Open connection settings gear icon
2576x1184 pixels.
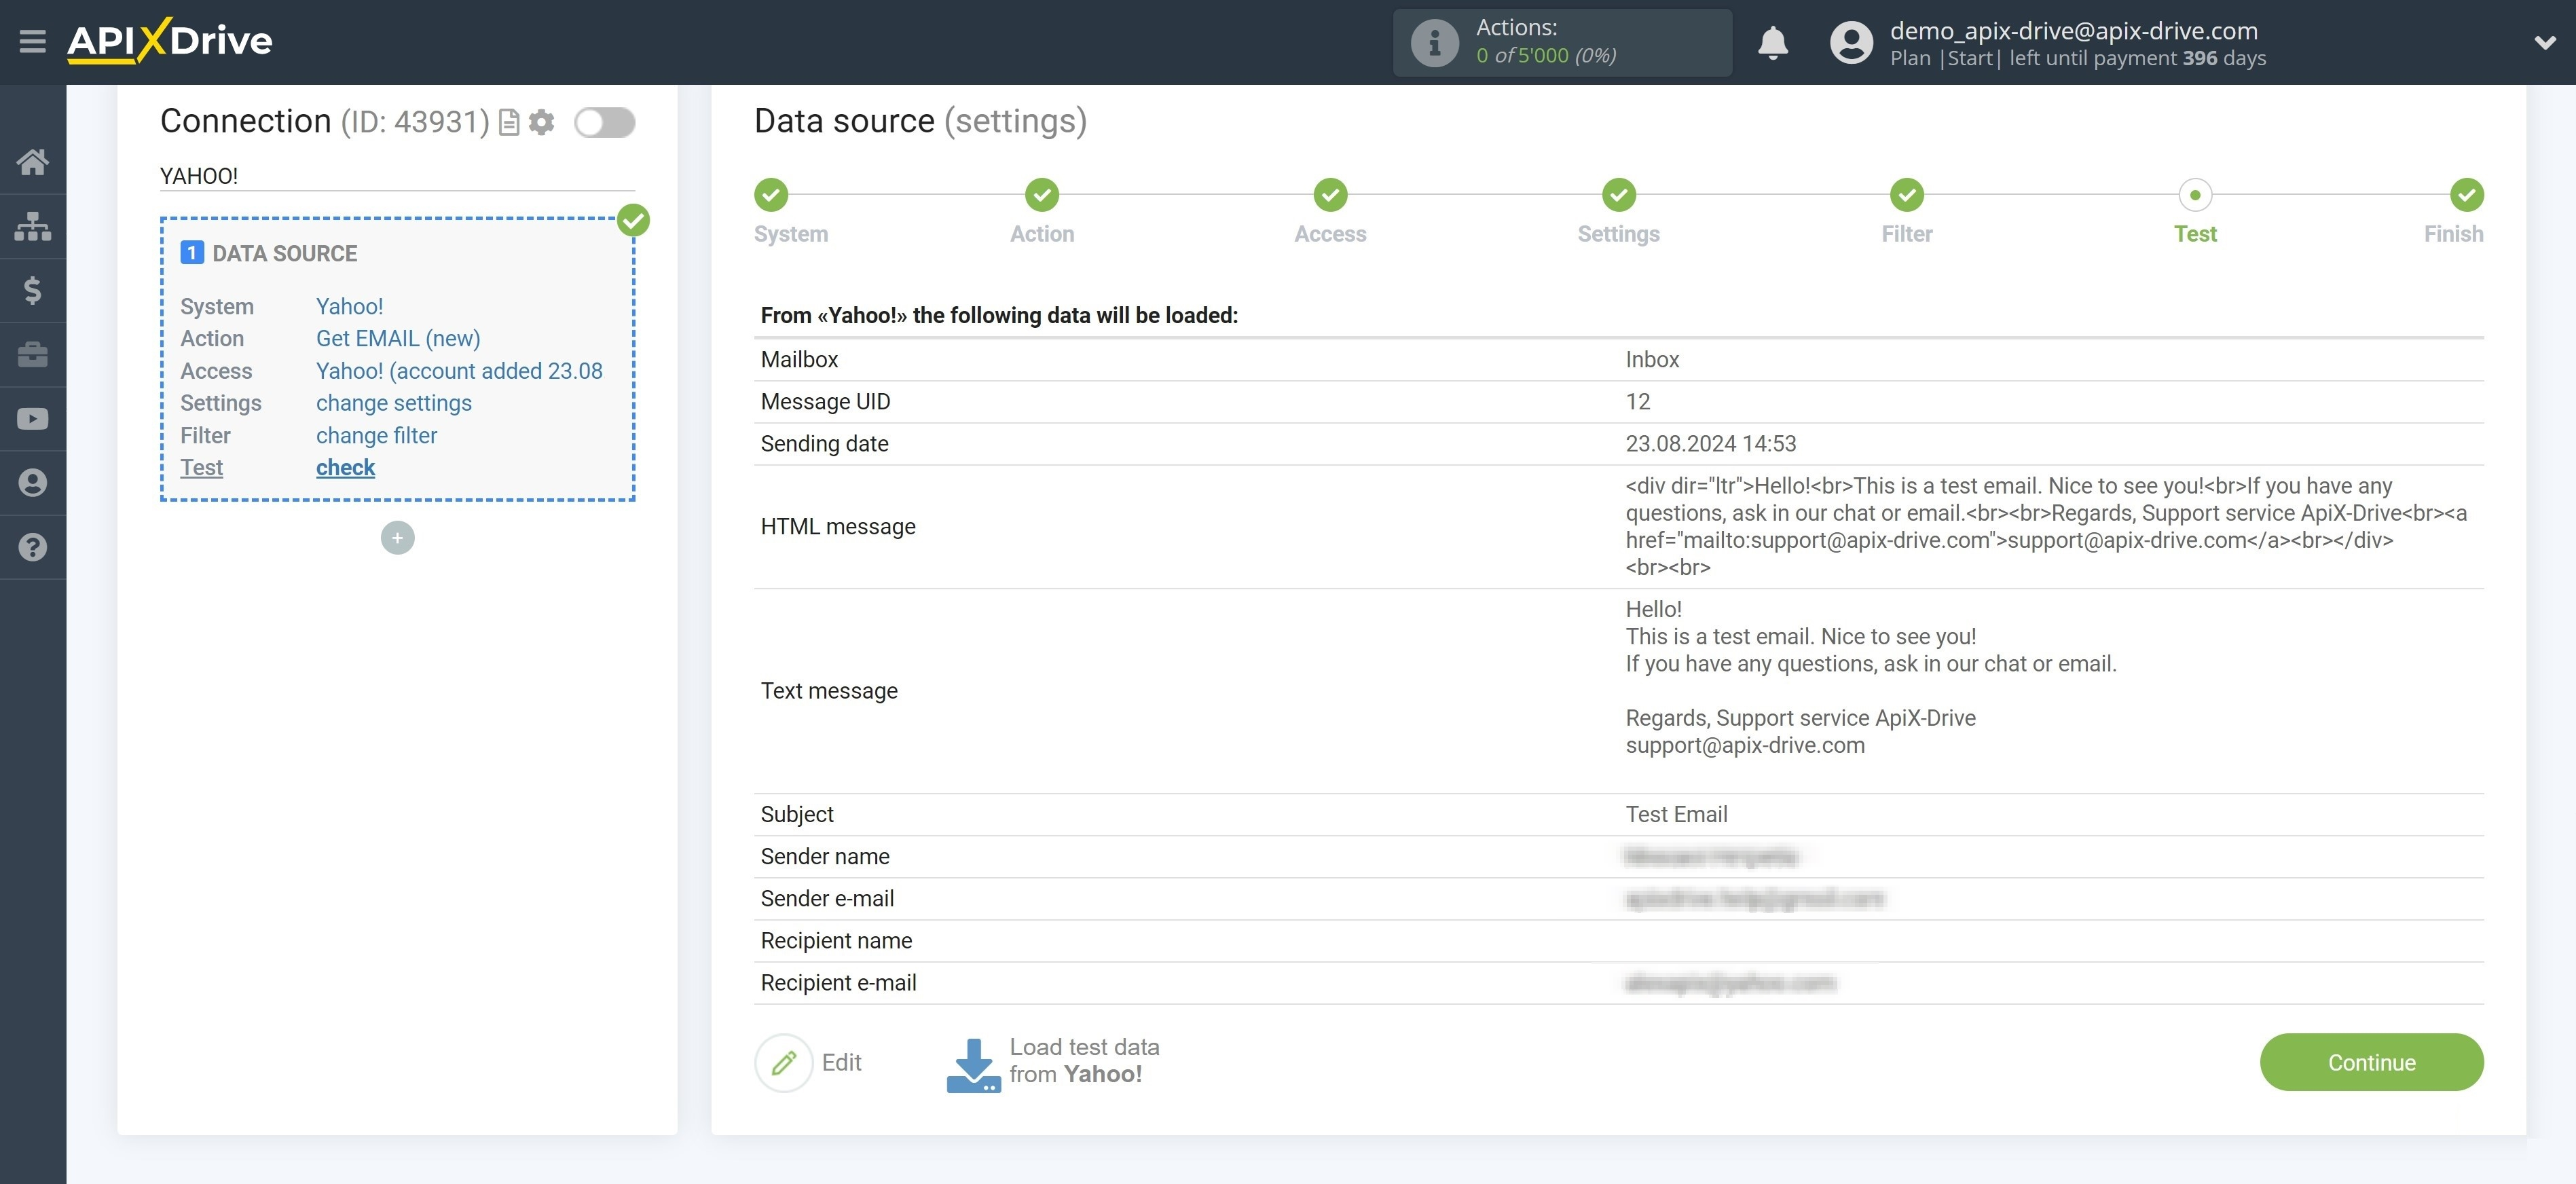click(x=541, y=122)
